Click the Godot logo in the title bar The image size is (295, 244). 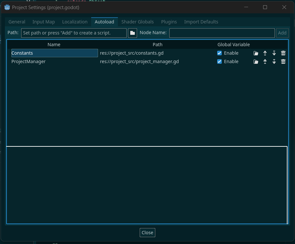(7, 7)
